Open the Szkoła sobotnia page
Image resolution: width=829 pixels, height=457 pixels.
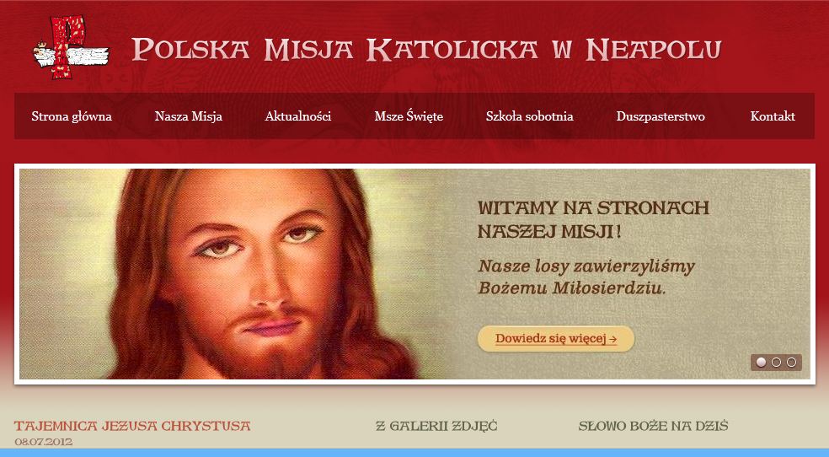(x=529, y=116)
